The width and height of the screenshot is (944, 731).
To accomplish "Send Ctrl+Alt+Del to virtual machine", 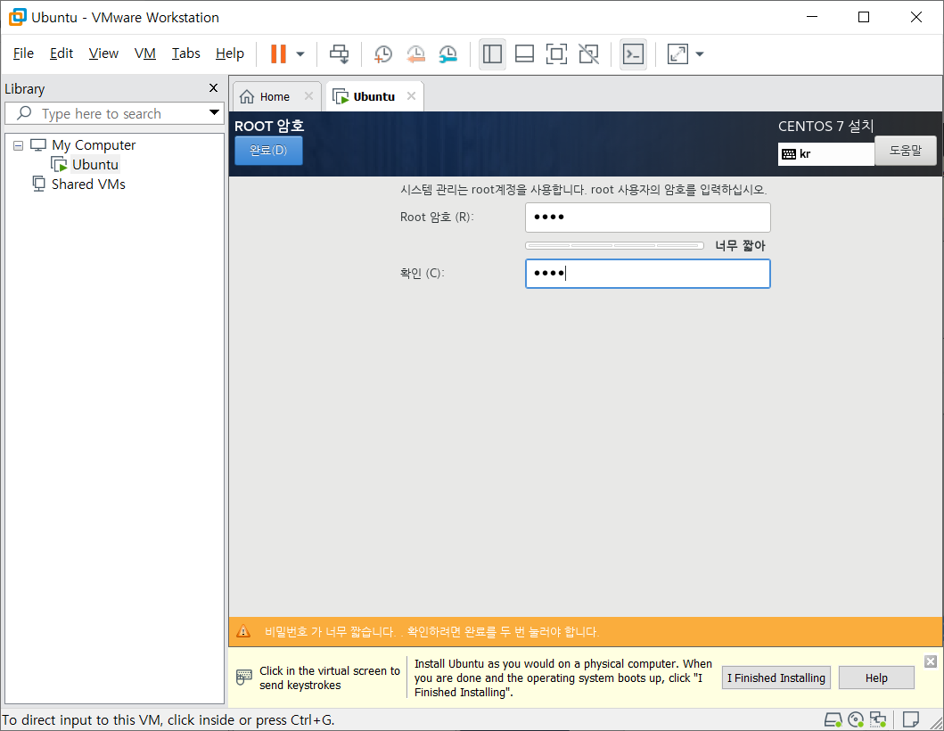I will click(339, 53).
